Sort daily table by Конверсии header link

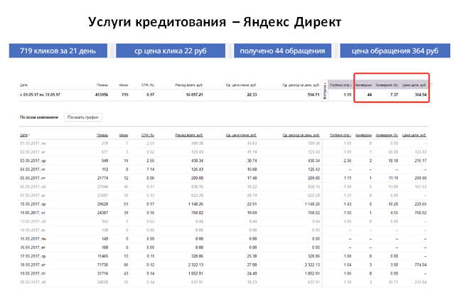(363, 135)
